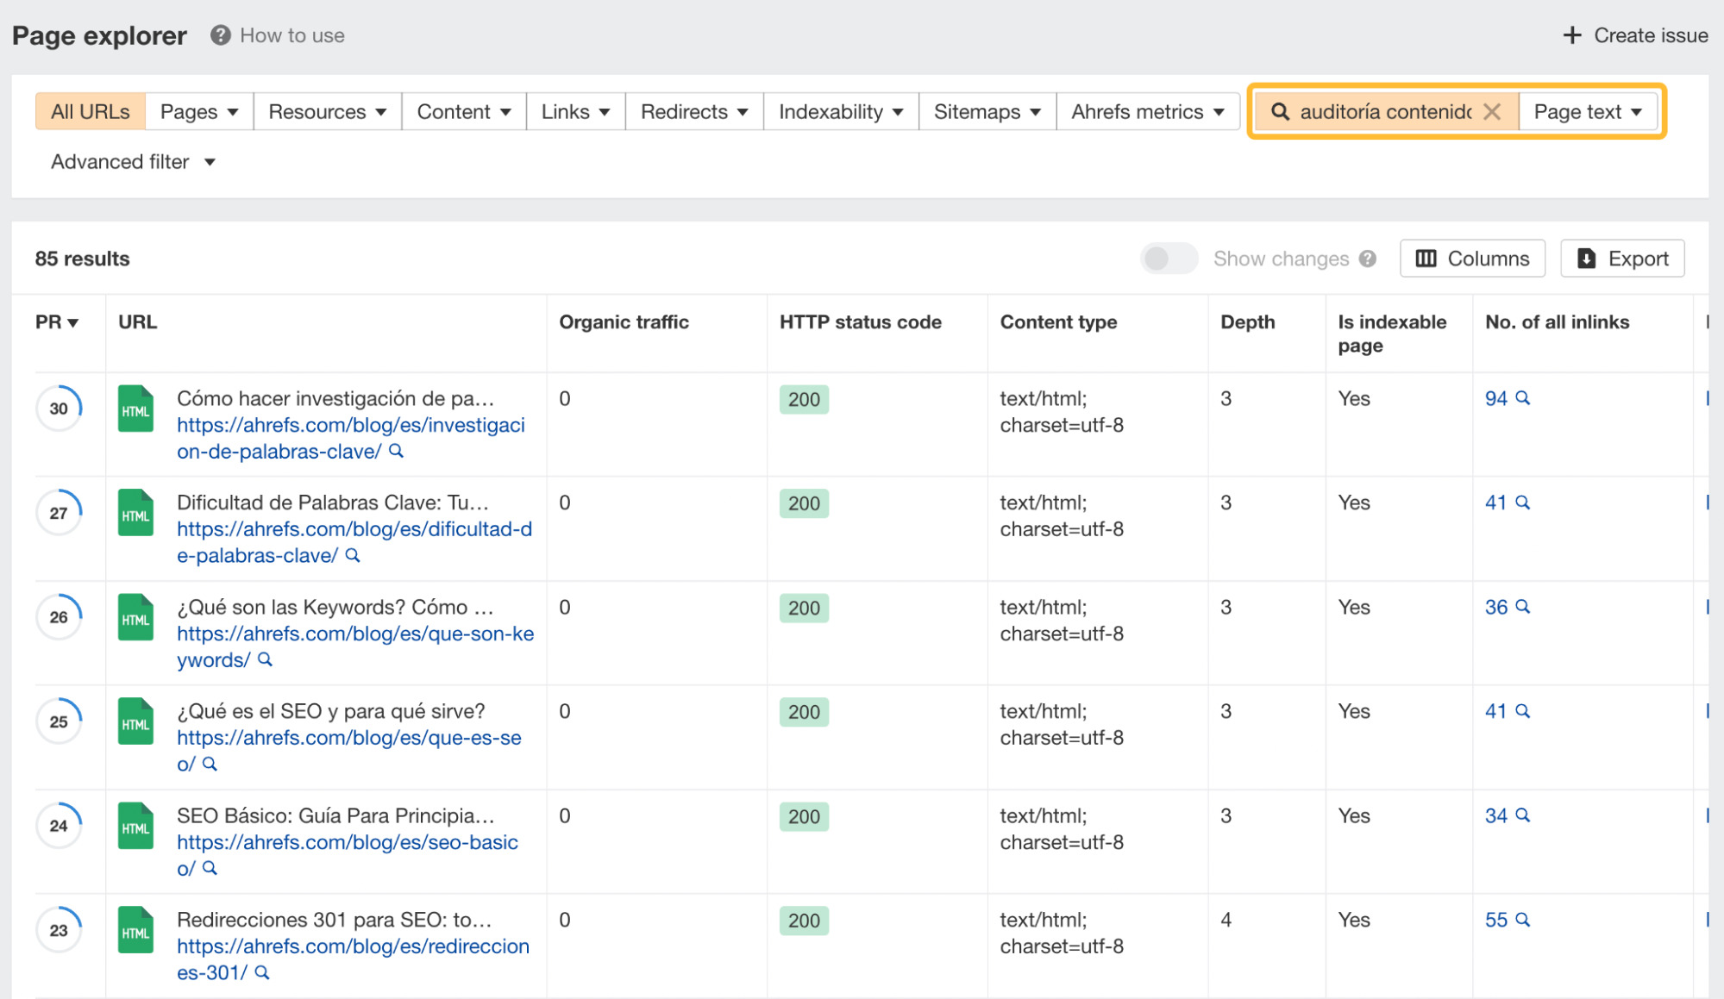This screenshot has height=999, width=1724.
Task: Clear the search query with X icon
Action: point(1492,112)
